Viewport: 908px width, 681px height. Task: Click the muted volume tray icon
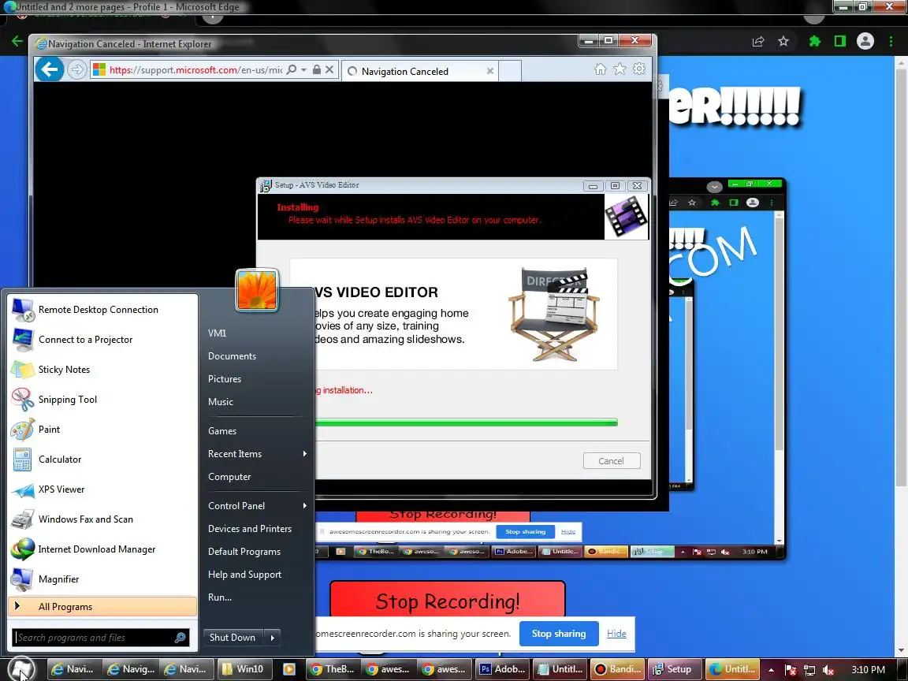tap(828, 669)
